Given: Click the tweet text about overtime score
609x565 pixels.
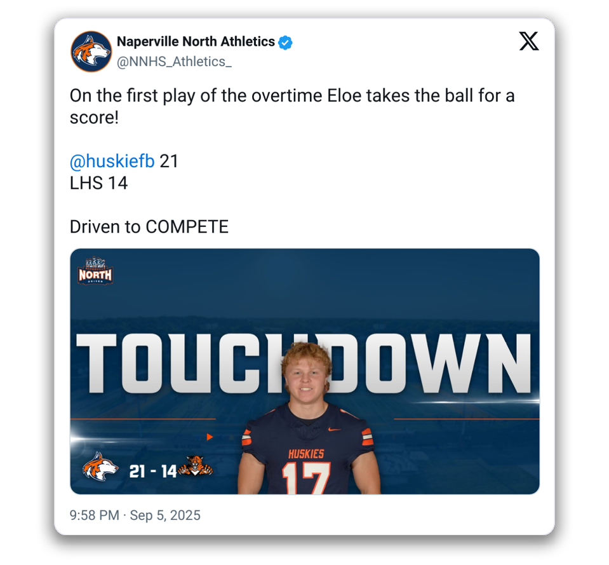Looking at the screenshot, I should 292,106.
